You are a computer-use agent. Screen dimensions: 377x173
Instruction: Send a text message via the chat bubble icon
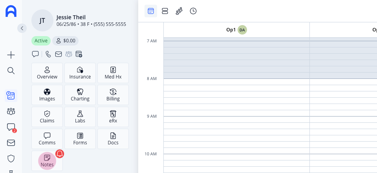(35, 54)
